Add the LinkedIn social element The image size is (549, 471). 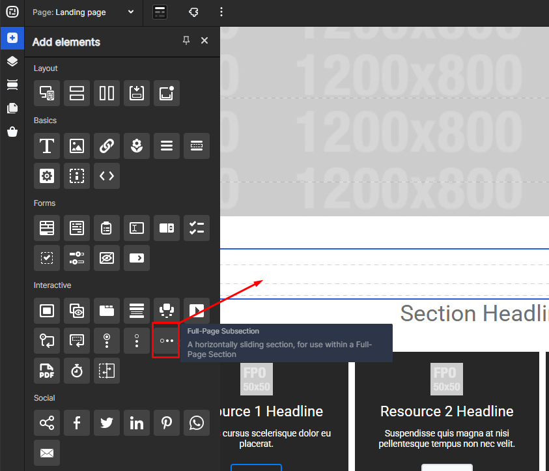point(137,423)
